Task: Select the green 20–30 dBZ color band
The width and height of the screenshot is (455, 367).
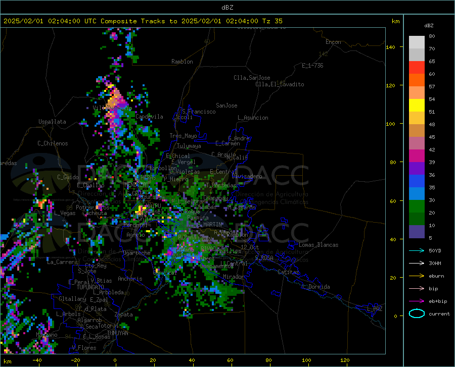Action: click(x=417, y=206)
